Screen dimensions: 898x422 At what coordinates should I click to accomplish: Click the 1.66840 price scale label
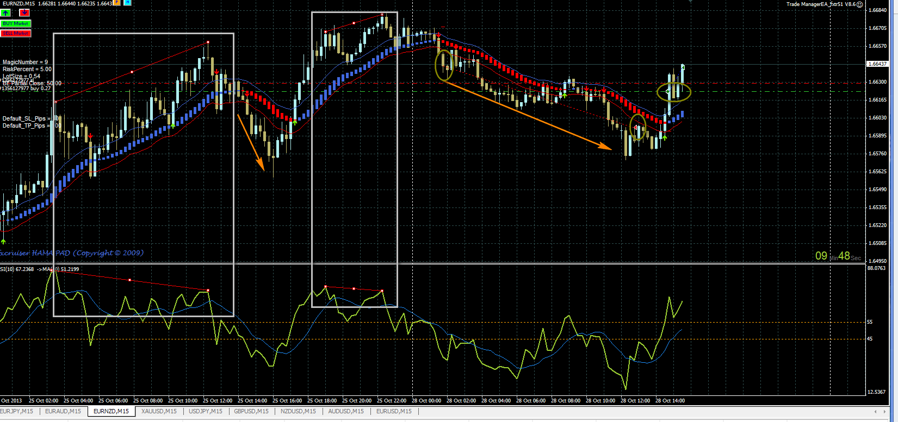tap(877, 10)
